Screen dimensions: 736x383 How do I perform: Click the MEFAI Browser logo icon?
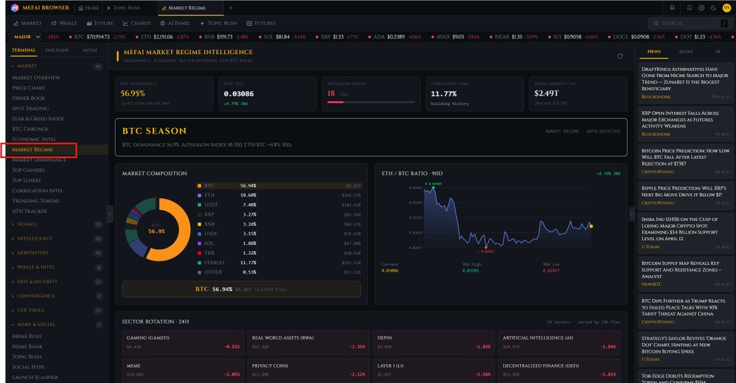pos(15,8)
